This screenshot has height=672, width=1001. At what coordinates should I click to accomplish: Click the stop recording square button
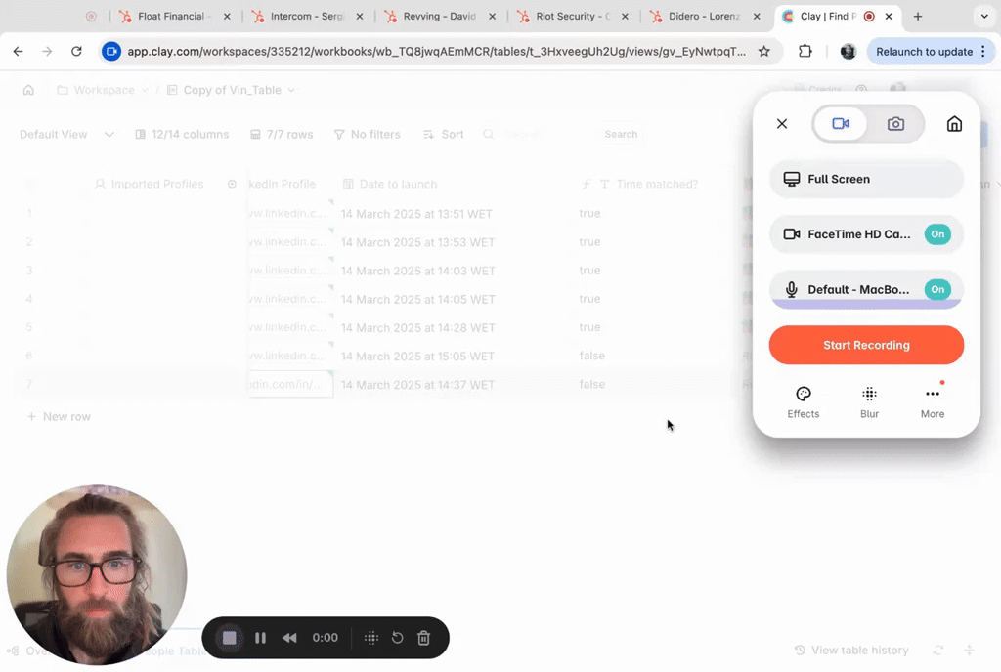click(230, 638)
